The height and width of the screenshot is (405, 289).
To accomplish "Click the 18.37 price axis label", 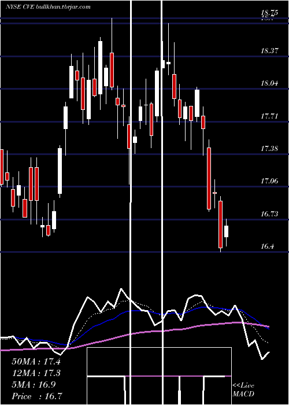I will click(x=269, y=51).
